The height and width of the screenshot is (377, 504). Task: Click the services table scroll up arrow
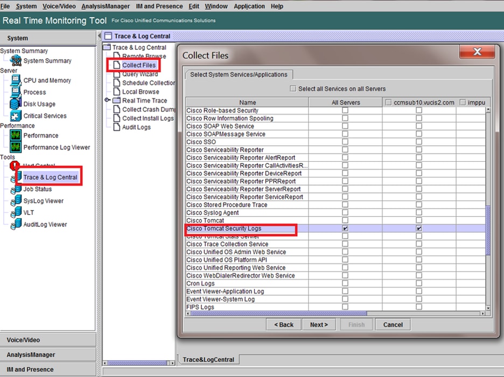pyautogui.click(x=488, y=110)
